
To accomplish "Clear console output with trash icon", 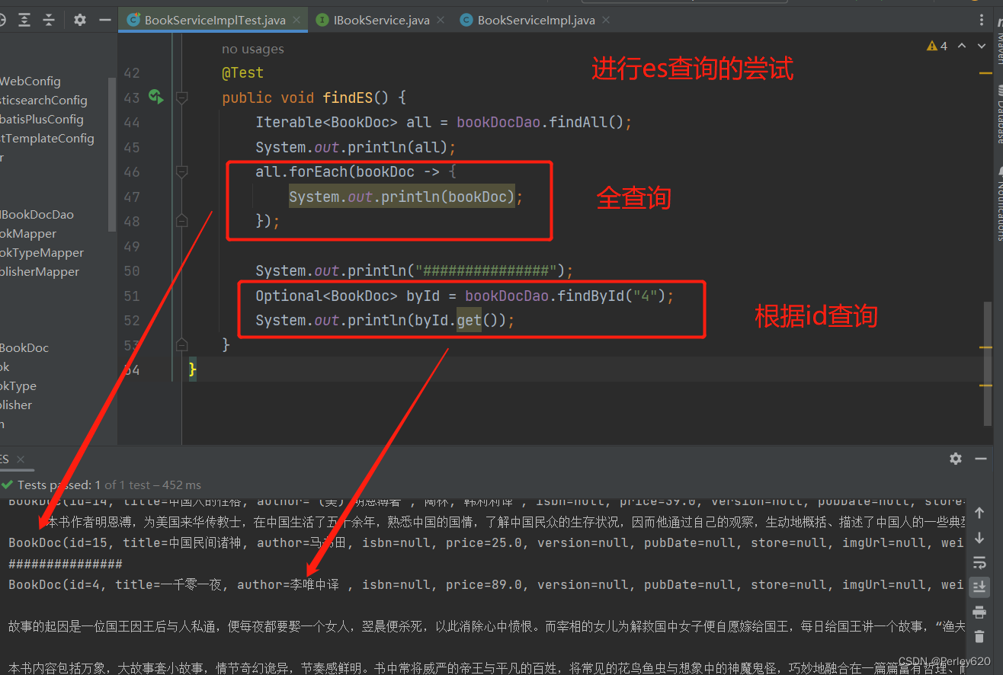I will point(980,636).
